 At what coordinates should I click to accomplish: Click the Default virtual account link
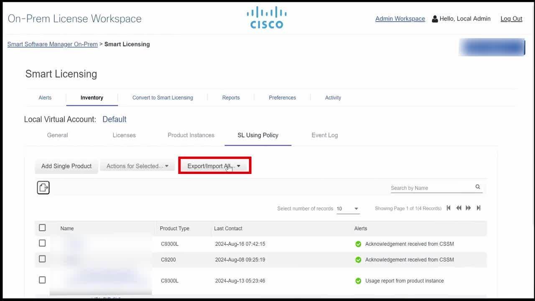pos(115,119)
